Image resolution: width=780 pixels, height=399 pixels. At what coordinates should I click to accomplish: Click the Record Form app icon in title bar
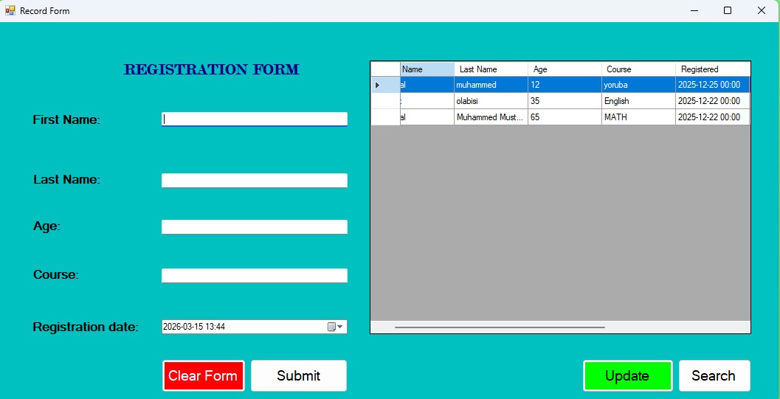(10, 10)
